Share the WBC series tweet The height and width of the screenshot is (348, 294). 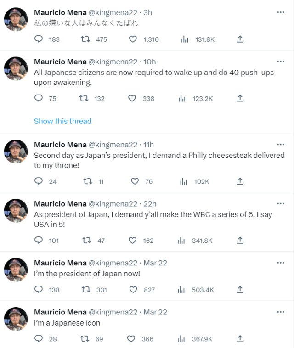pos(240,240)
